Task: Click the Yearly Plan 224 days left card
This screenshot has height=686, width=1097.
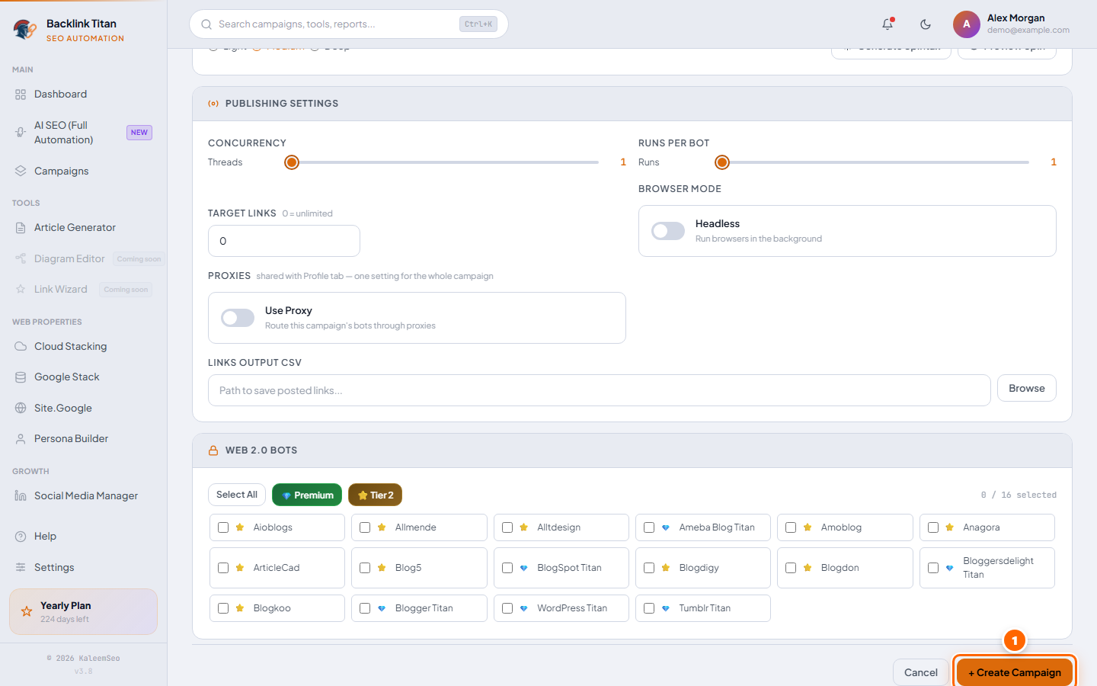Action: [x=83, y=611]
